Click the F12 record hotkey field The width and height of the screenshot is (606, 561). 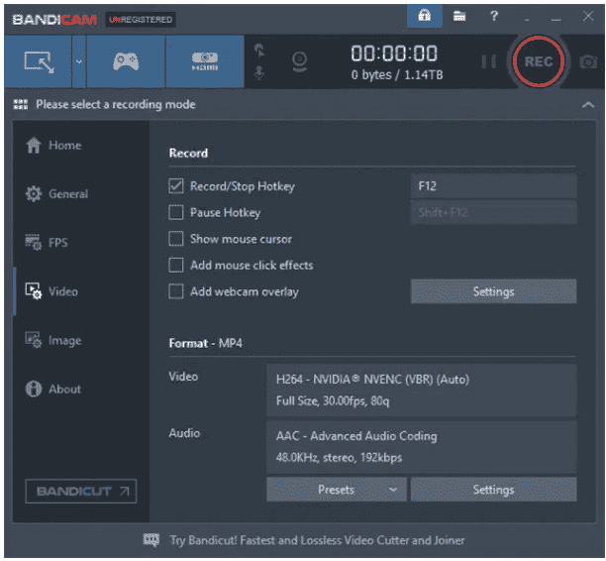pos(493,186)
